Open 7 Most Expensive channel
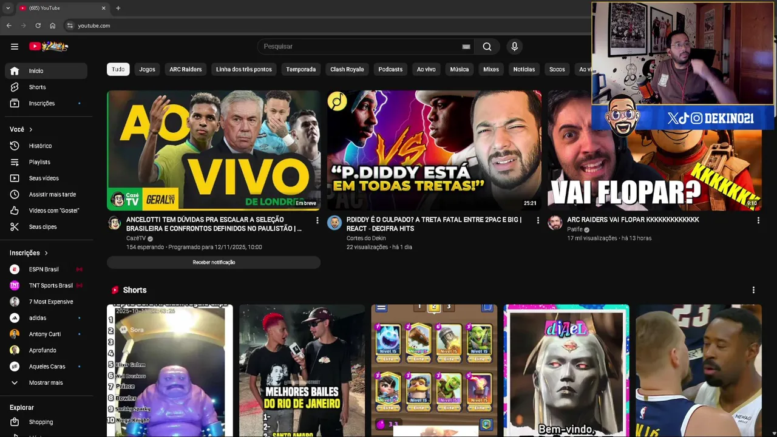The height and width of the screenshot is (437, 777). (x=46, y=302)
